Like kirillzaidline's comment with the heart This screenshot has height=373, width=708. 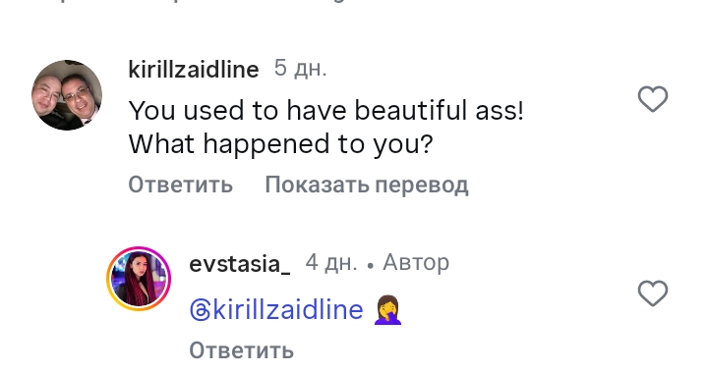pos(653,99)
